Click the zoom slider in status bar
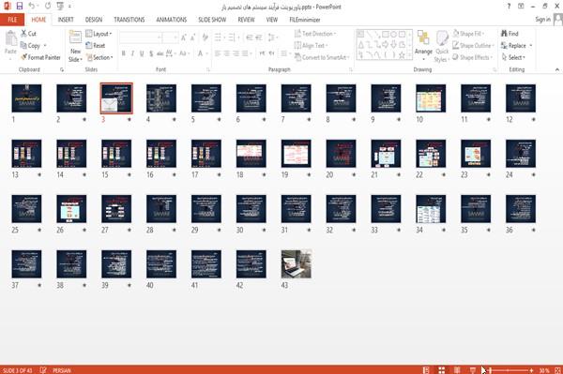Image resolution: width=563 pixels, height=374 pixels. (508, 370)
